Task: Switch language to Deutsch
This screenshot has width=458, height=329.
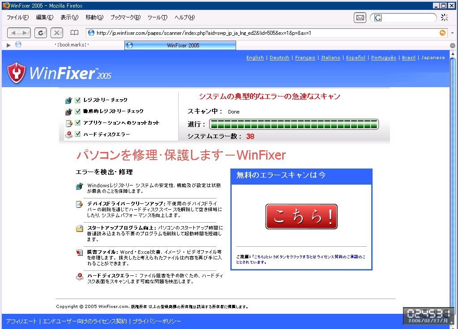Action: pyautogui.click(x=279, y=58)
